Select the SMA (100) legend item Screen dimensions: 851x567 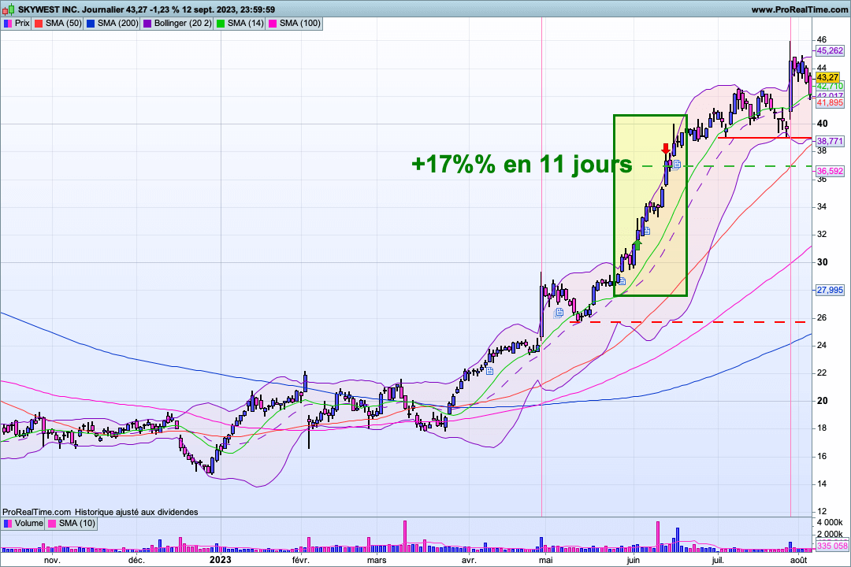tap(294, 24)
